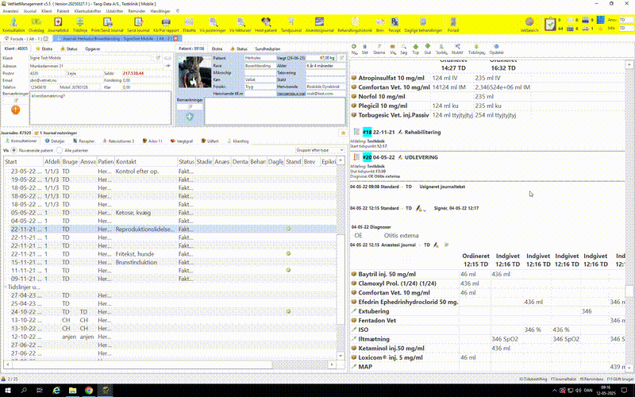Click the Herkules patient photo thumbnail
635x397 pixels.
194,71
